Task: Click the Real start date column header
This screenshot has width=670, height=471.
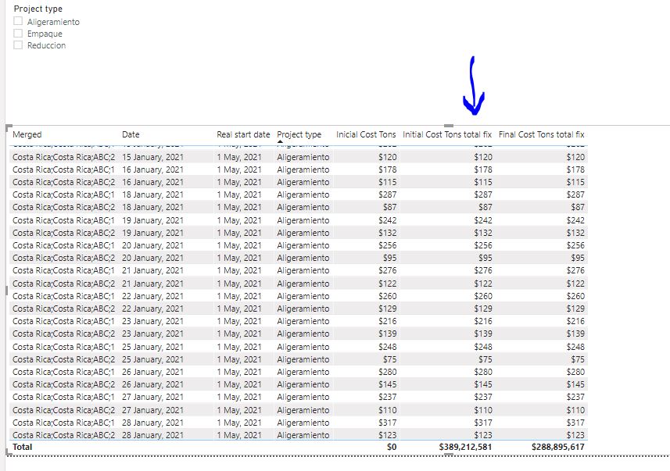Action: tap(243, 134)
